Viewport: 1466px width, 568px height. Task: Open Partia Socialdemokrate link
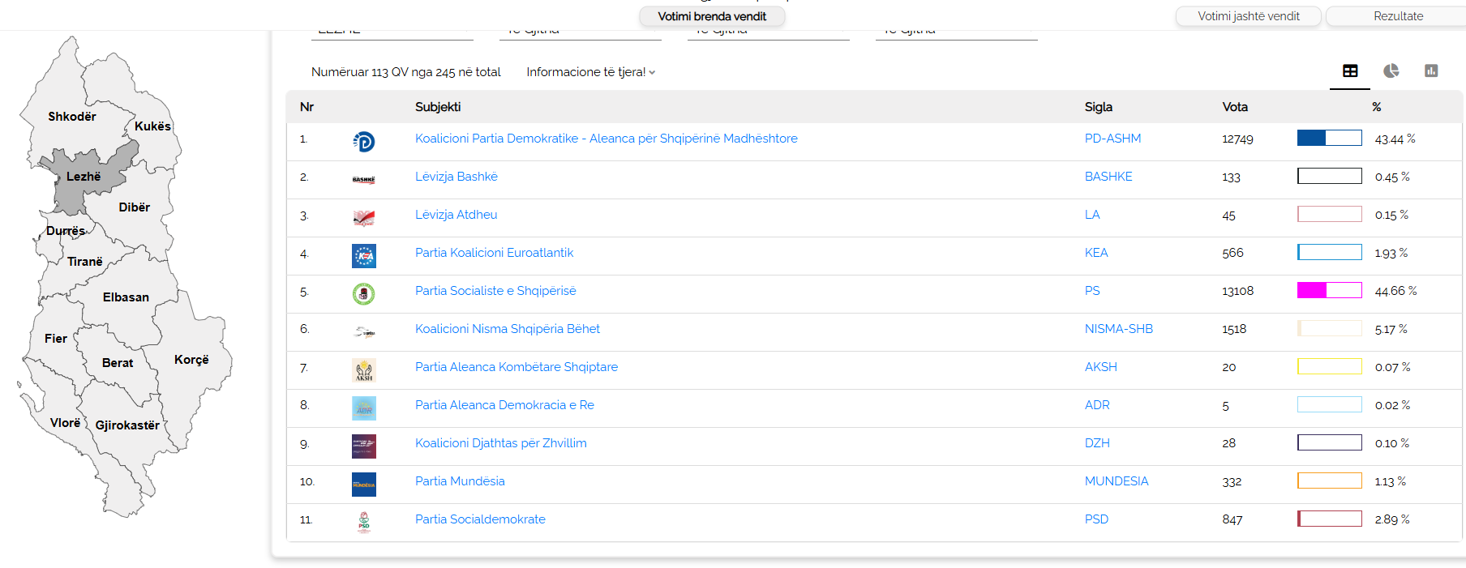480,519
